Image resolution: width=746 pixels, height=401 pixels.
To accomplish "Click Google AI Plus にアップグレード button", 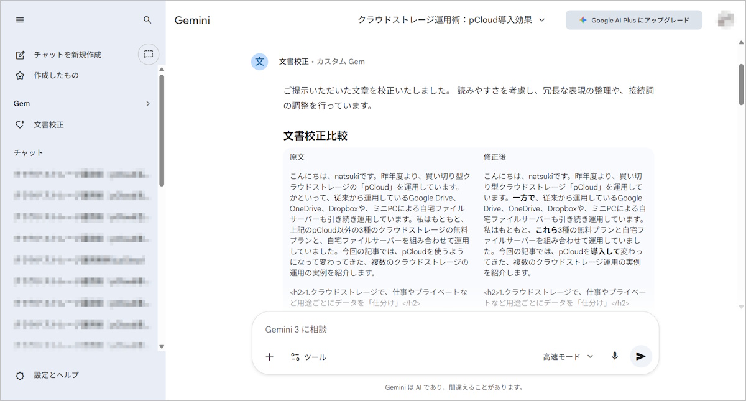I will (633, 20).
